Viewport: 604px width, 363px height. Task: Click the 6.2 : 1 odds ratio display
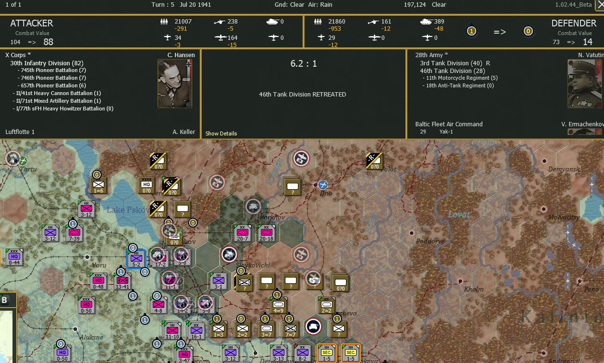coord(303,62)
